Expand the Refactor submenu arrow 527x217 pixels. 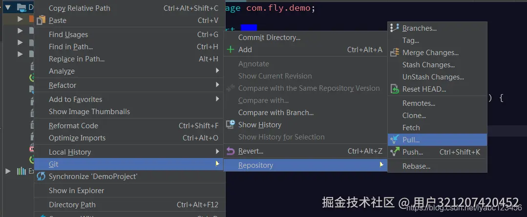click(217, 85)
